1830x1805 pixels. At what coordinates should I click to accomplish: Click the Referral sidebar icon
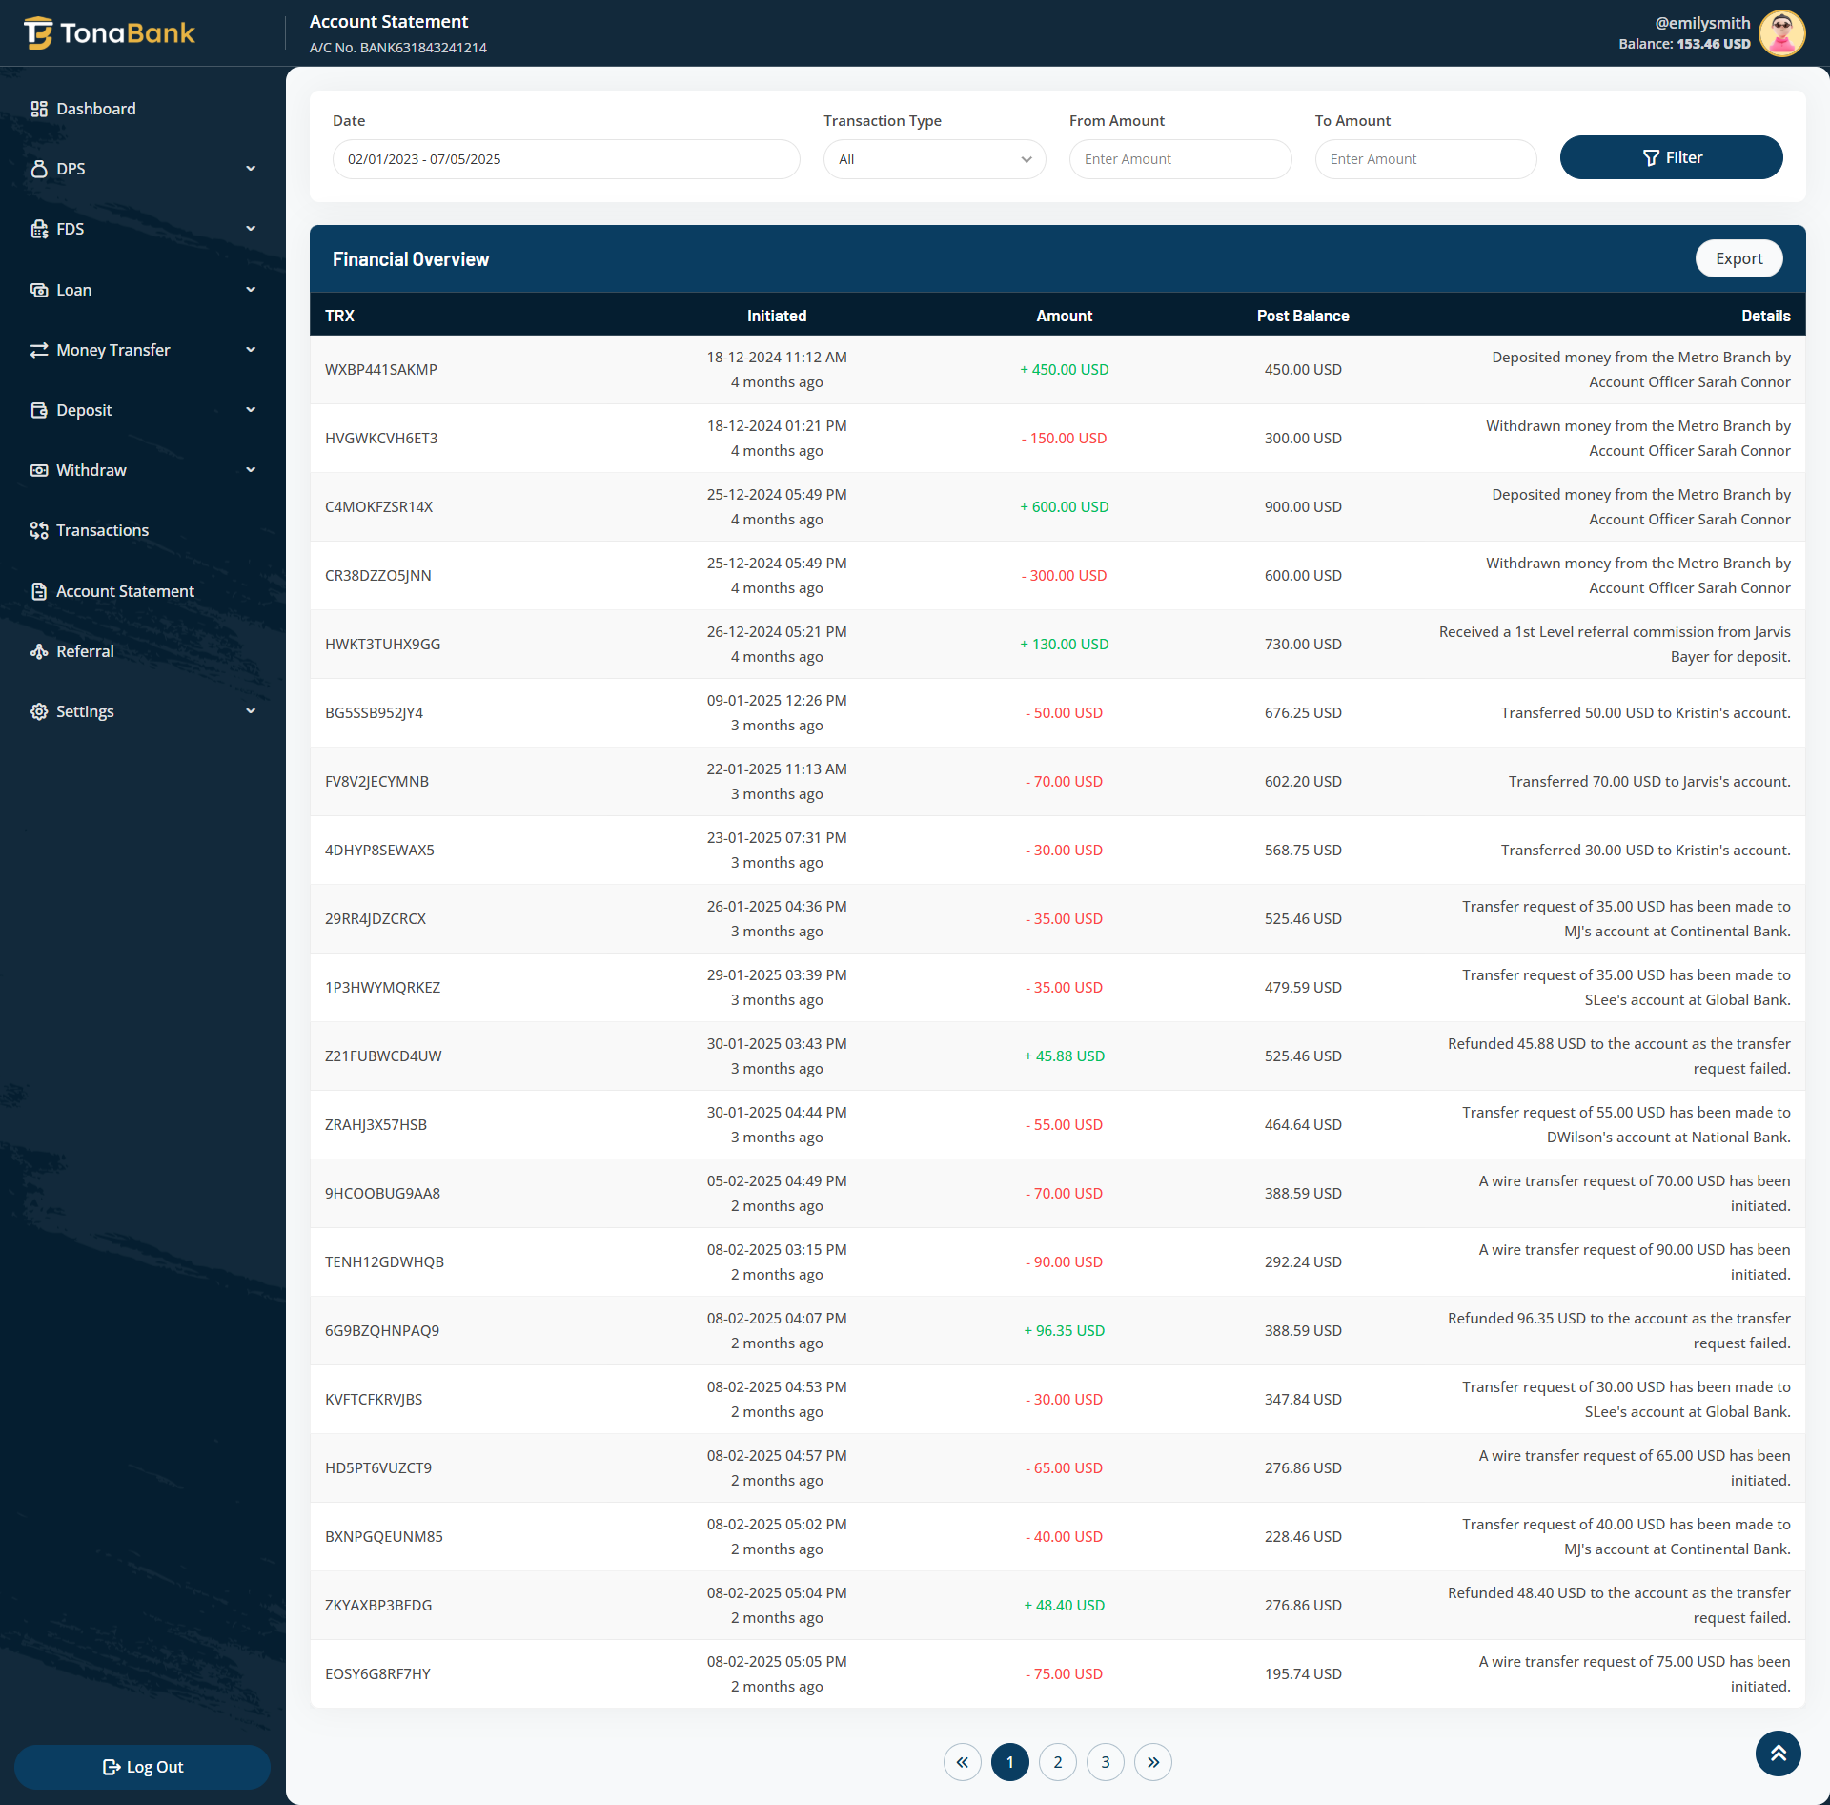pos(39,651)
